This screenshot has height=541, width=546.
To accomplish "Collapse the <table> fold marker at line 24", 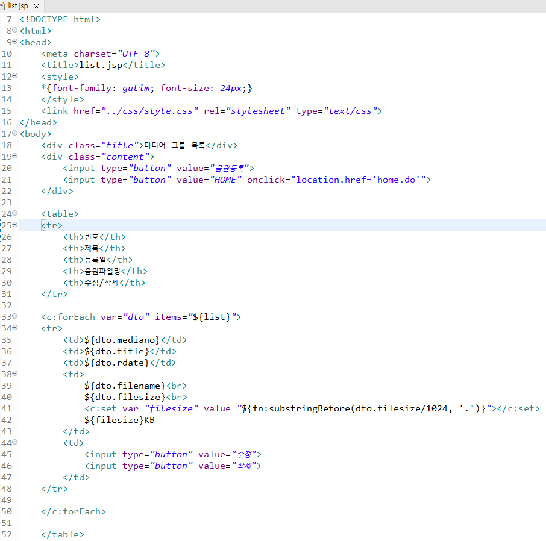I will point(14,213).
